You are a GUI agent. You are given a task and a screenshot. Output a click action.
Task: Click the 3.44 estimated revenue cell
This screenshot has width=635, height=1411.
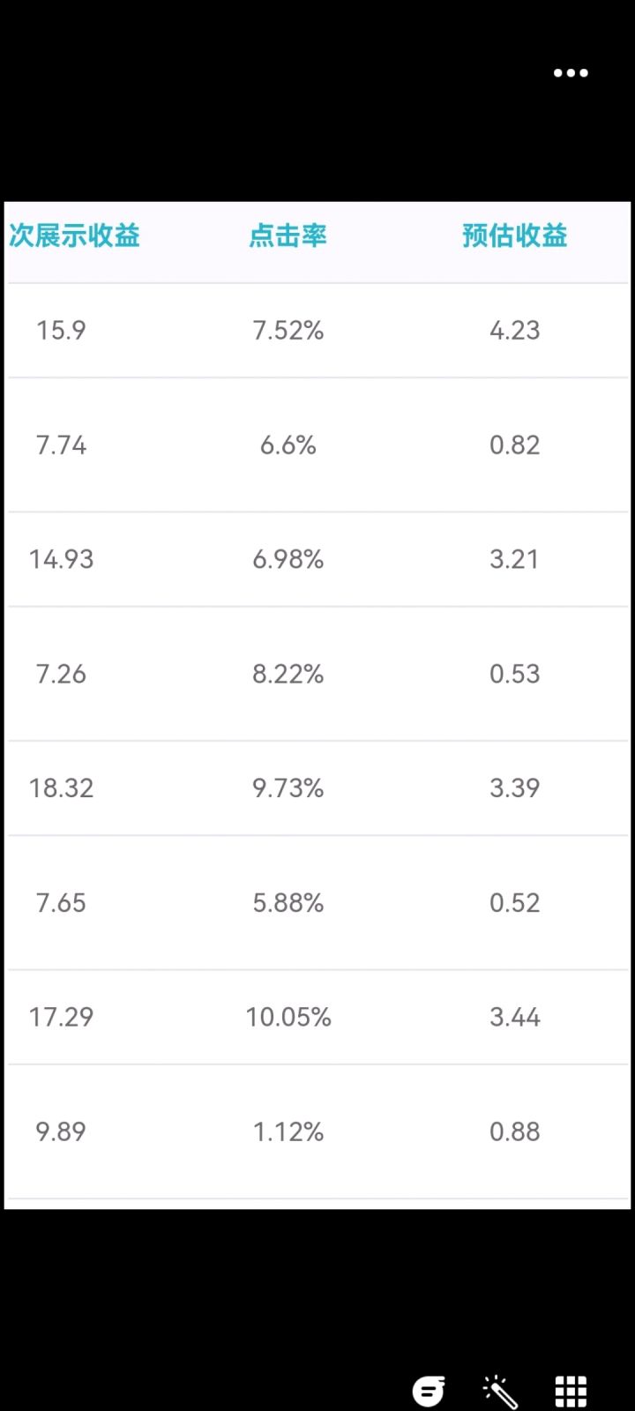(x=515, y=1018)
